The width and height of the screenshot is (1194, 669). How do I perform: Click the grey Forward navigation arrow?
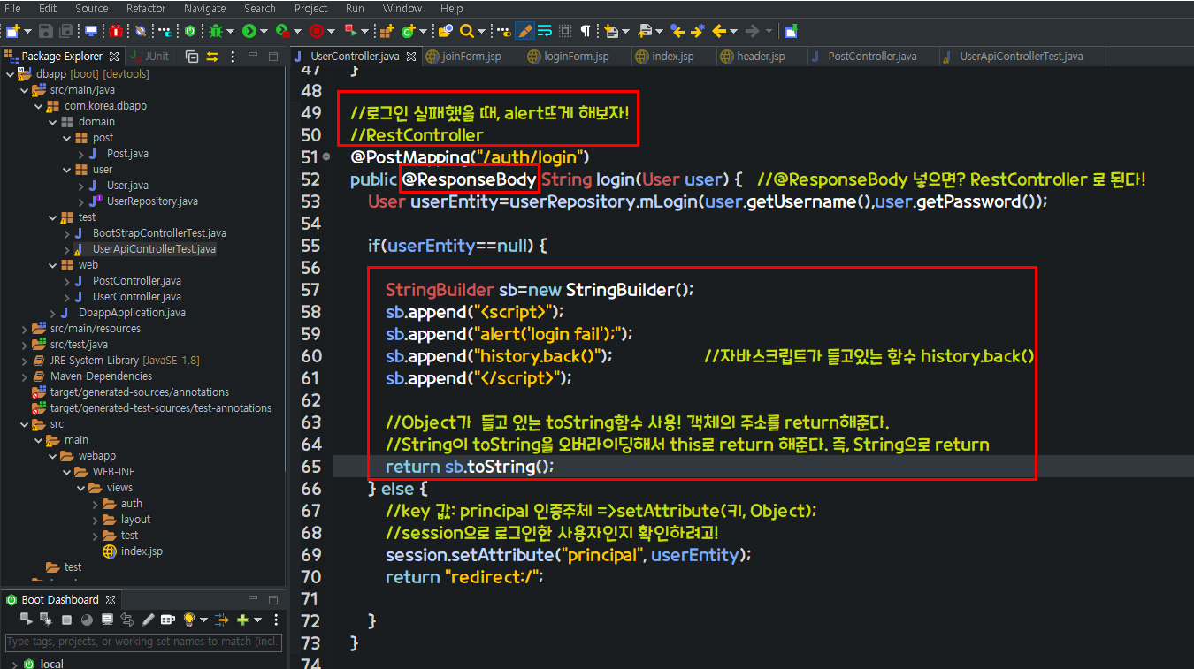point(752,31)
